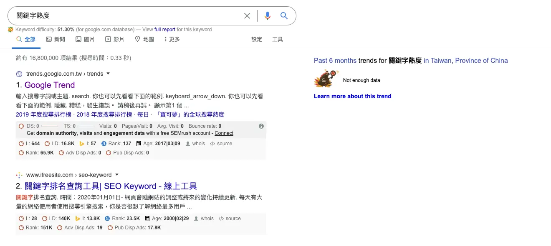Click Bing index I: 13.8K metric
551x246 pixels.
click(88, 219)
